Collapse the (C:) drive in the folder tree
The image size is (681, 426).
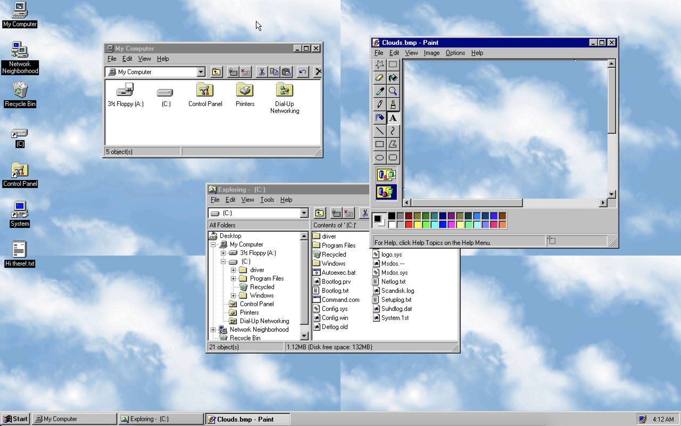click(224, 261)
